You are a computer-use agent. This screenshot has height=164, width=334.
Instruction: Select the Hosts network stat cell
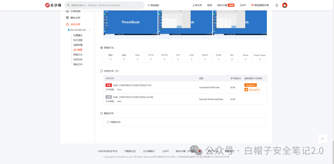(246, 57)
